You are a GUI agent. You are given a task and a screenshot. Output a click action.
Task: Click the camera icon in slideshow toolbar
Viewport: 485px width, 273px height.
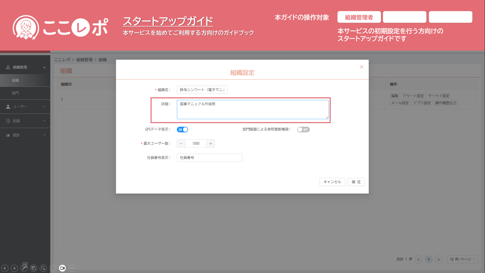coord(62,268)
